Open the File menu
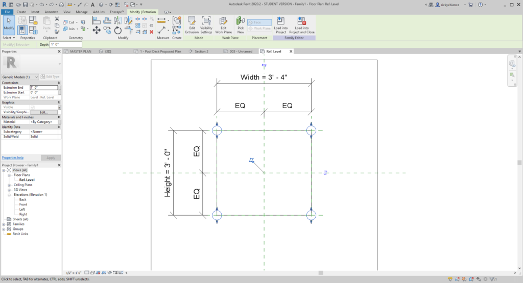The height and width of the screenshot is (283, 523). click(7, 12)
